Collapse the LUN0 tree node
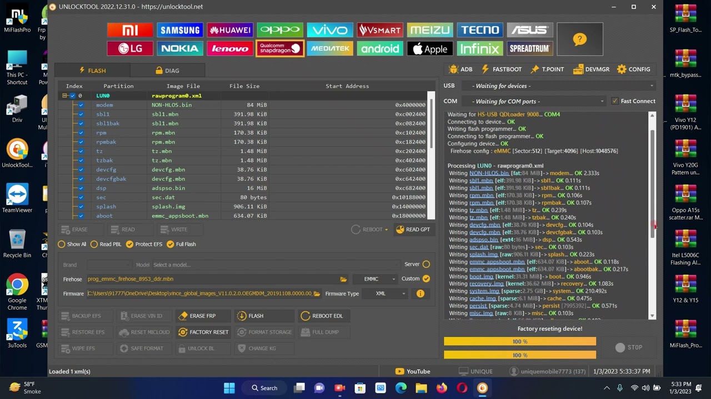The height and width of the screenshot is (399, 711). tap(65, 96)
